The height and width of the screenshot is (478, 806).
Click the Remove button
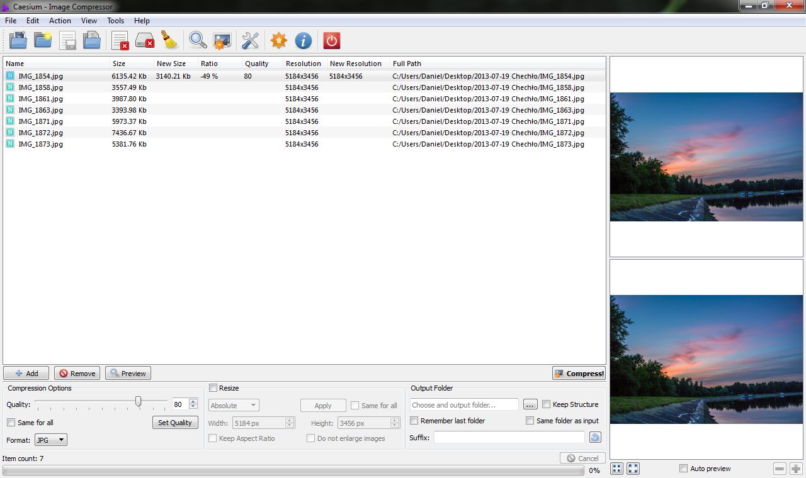click(77, 374)
